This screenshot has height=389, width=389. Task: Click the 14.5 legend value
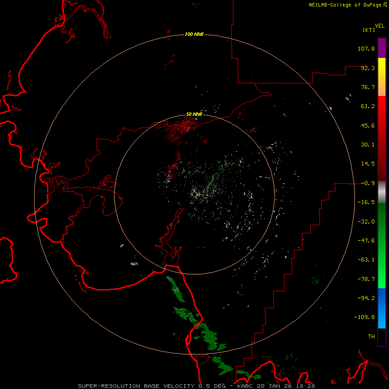pyautogui.click(x=368, y=164)
